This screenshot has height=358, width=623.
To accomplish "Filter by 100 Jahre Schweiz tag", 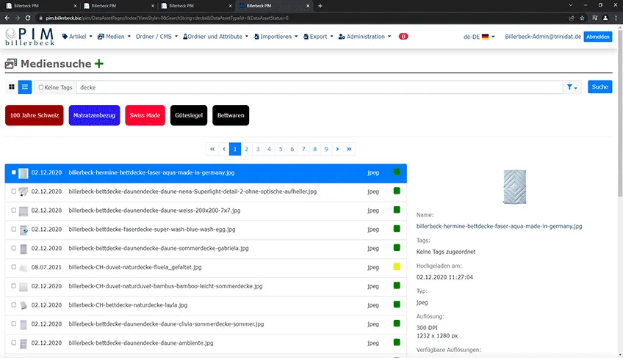I will [x=35, y=115].
